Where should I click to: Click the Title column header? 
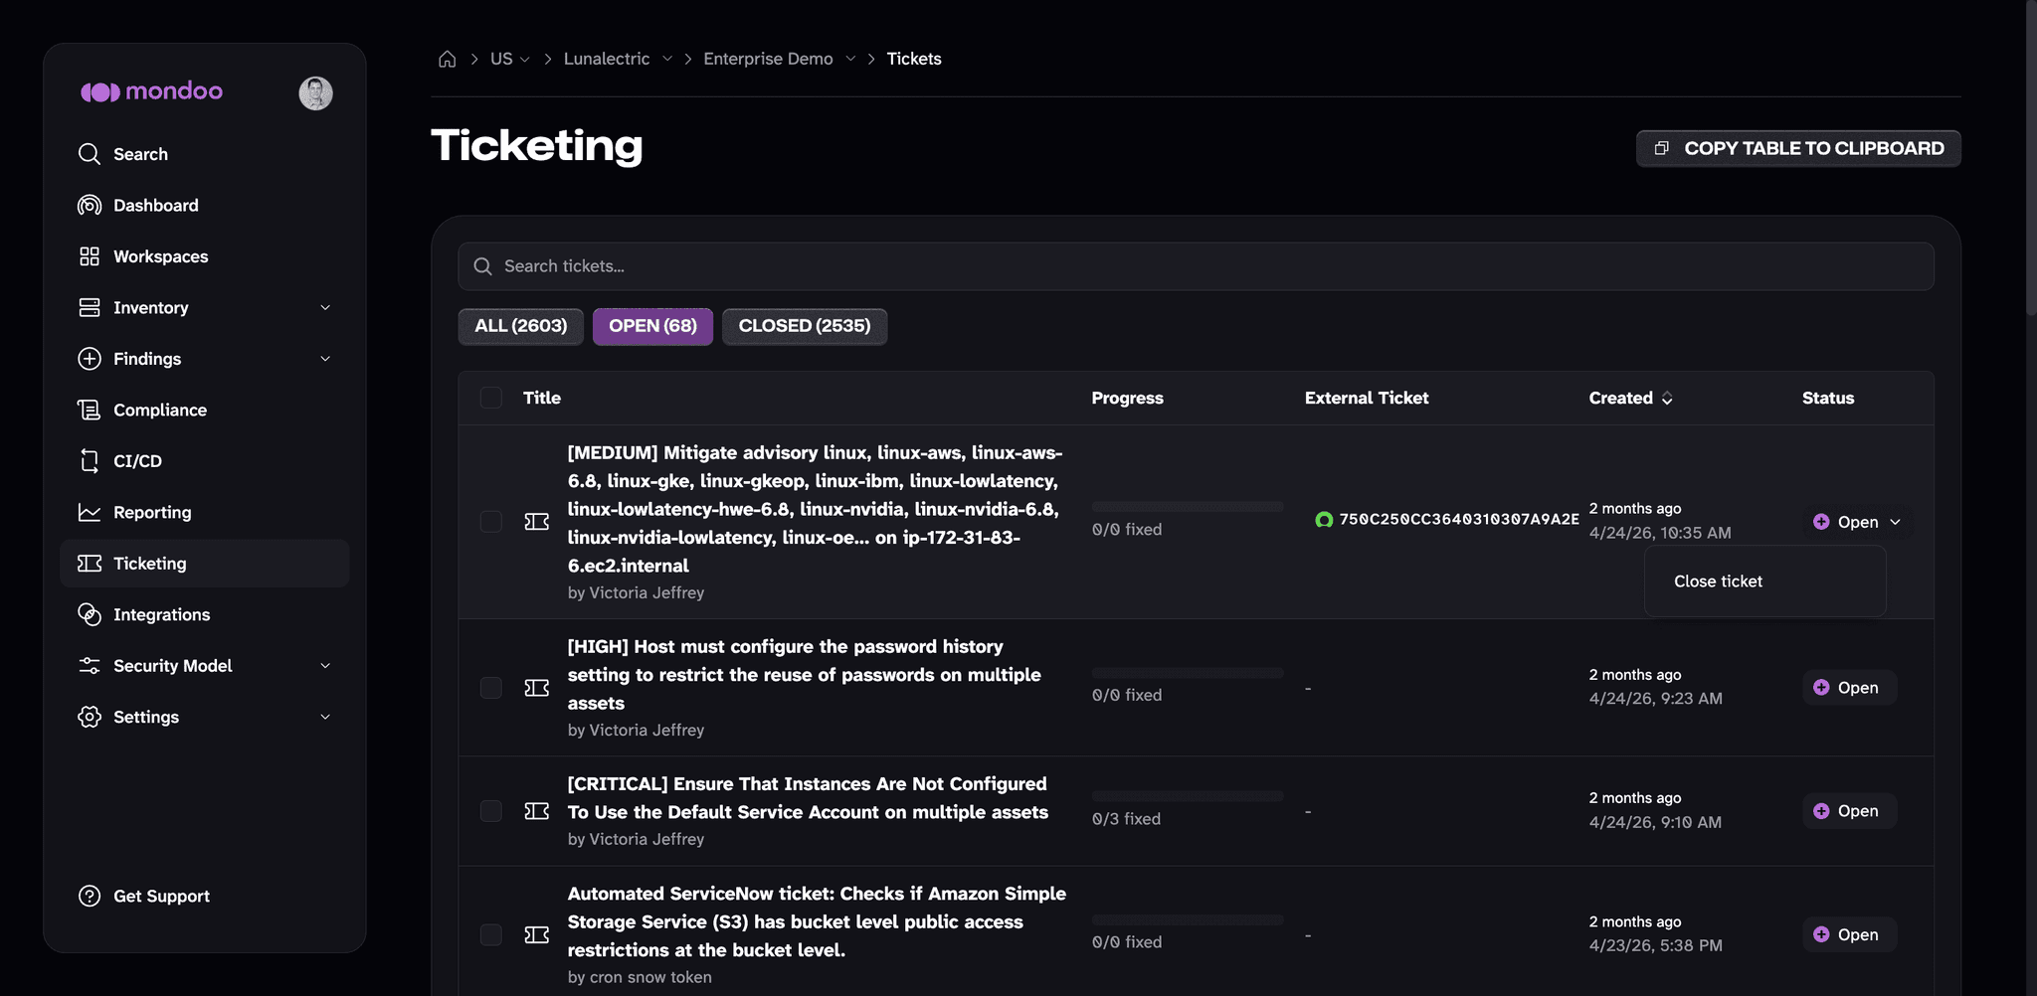(x=542, y=398)
